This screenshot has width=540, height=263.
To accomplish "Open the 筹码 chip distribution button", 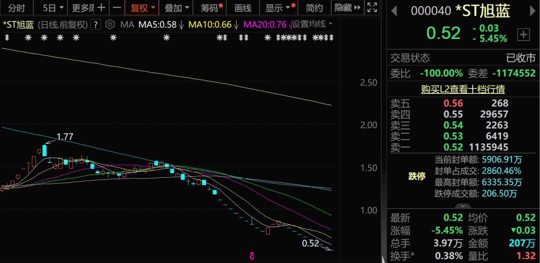I will click(211, 7).
